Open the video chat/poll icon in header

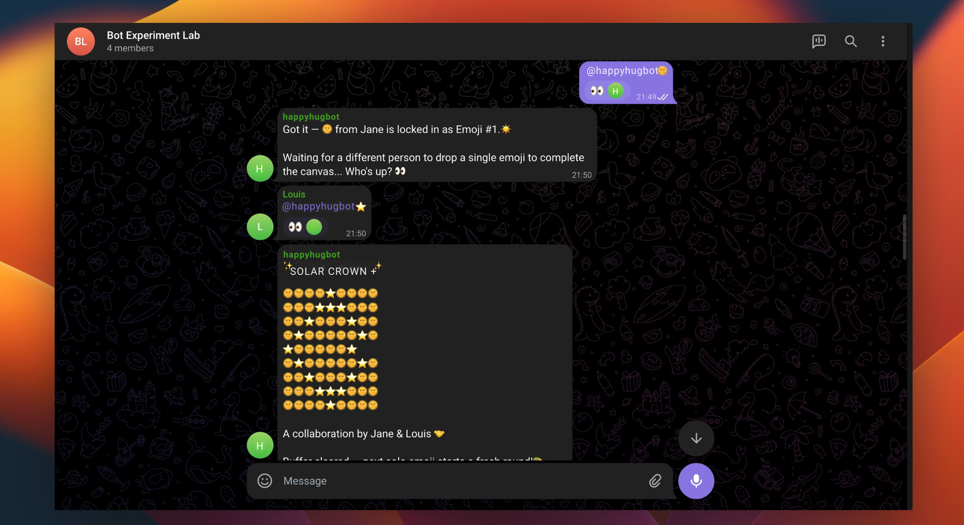[x=819, y=41]
